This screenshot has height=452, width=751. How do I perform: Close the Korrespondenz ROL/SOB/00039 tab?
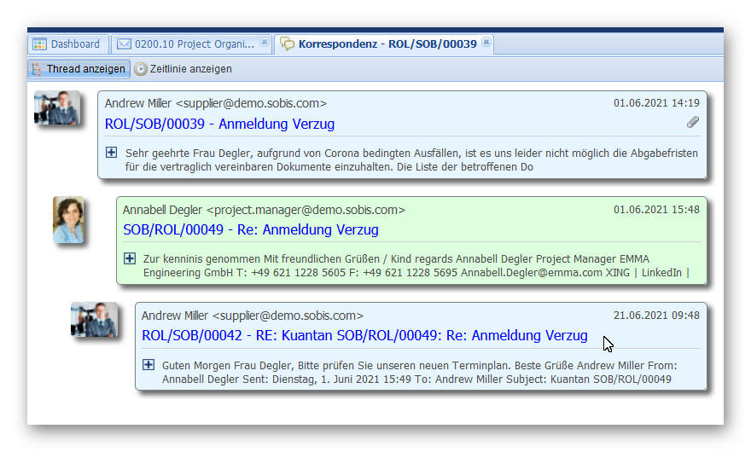coord(486,42)
